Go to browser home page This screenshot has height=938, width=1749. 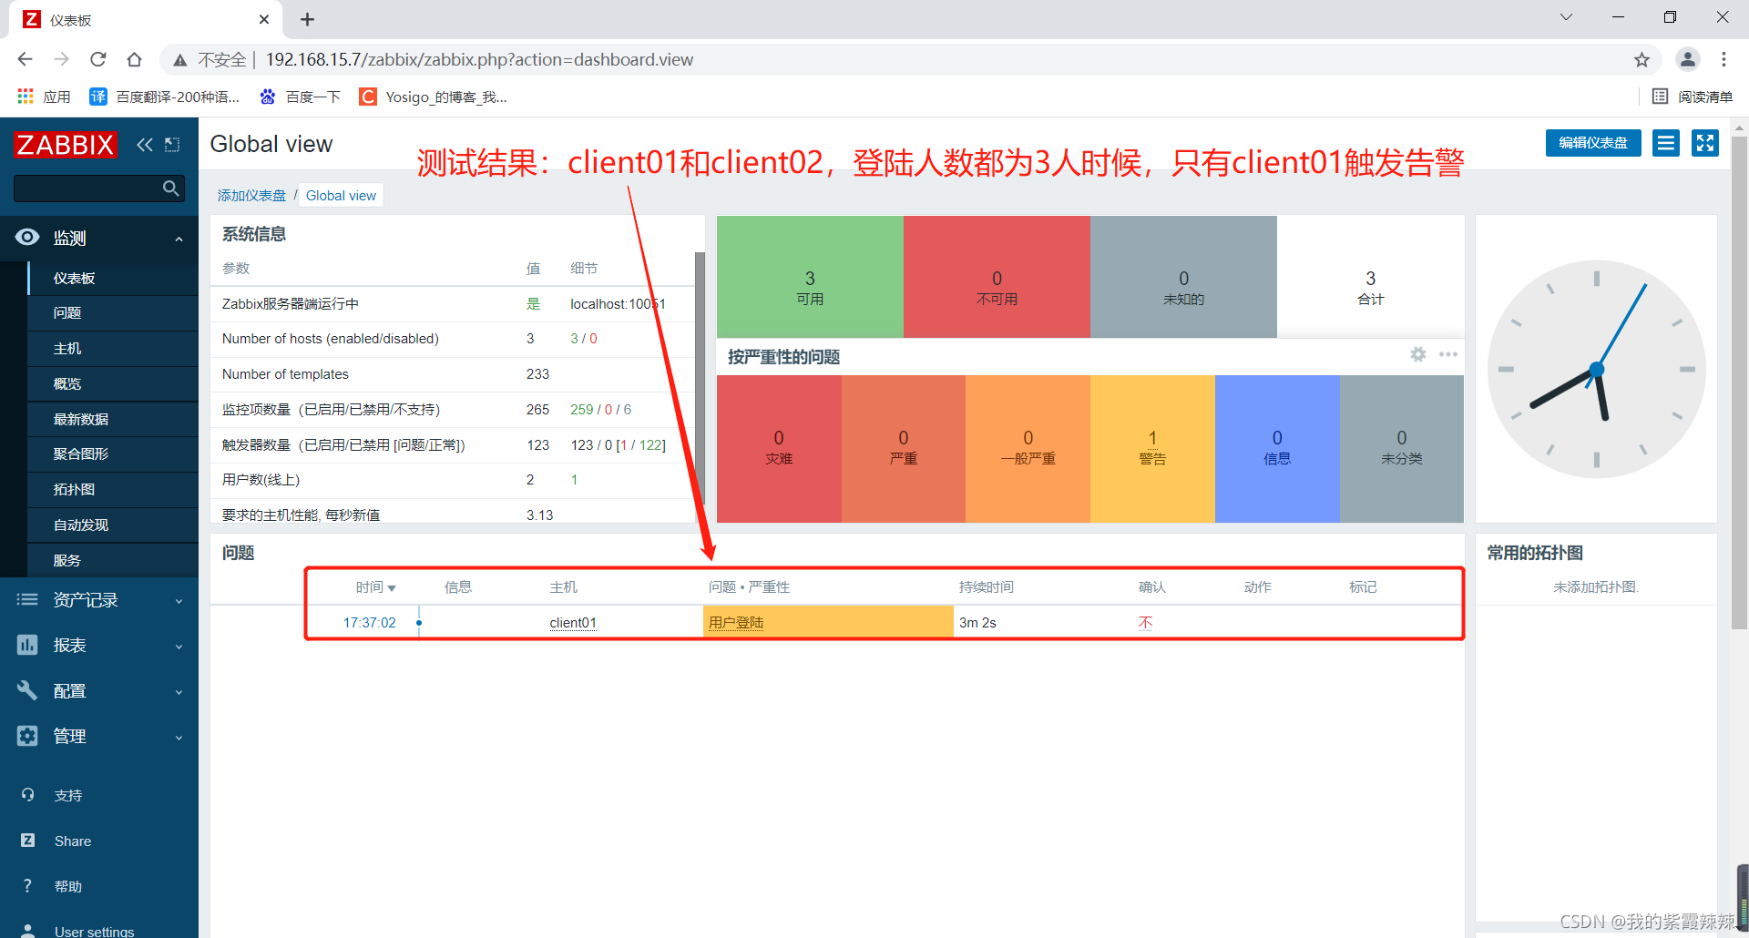point(135,60)
